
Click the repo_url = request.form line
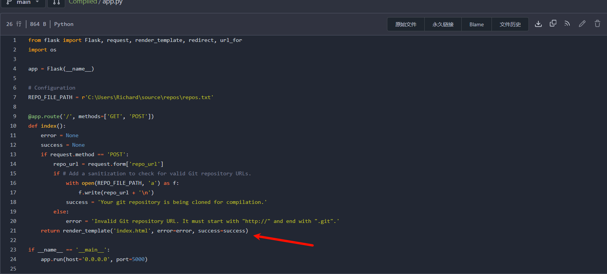(108, 164)
